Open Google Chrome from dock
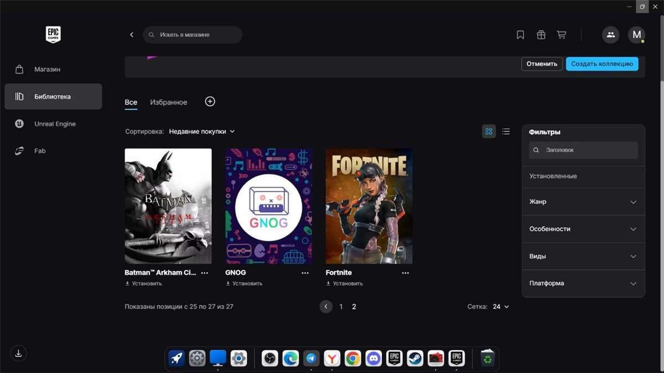 pos(352,359)
